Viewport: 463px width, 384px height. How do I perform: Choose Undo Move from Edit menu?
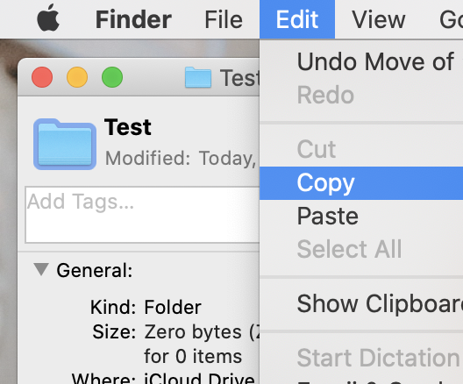click(361, 61)
